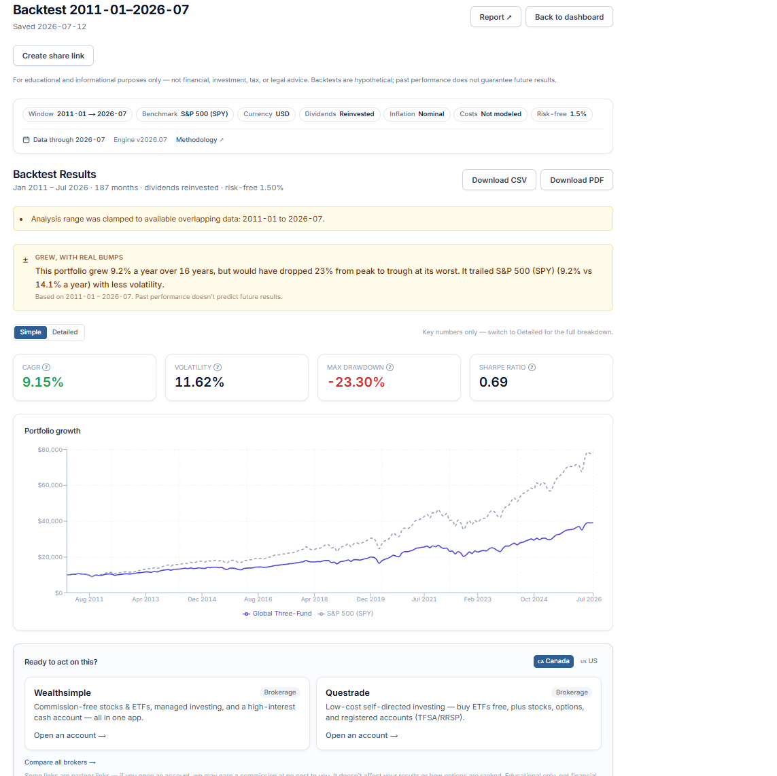Open the Report button
The height and width of the screenshot is (776, 777).
pyautogui.click(x=496, y=17)
